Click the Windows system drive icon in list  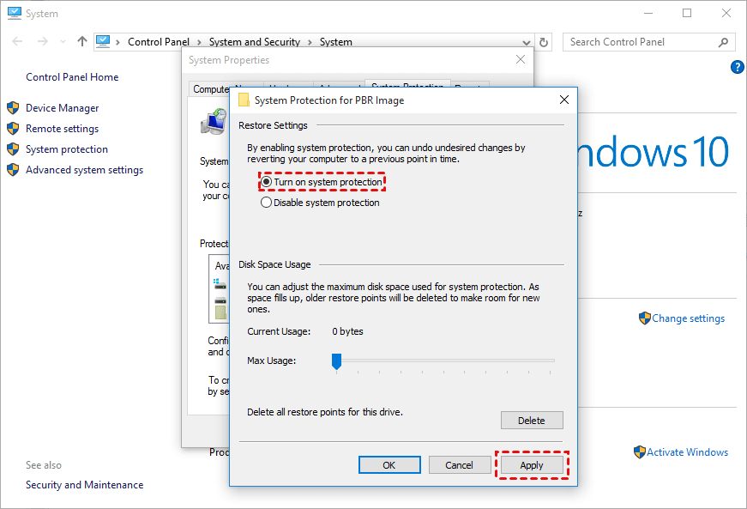coord(220,284)
